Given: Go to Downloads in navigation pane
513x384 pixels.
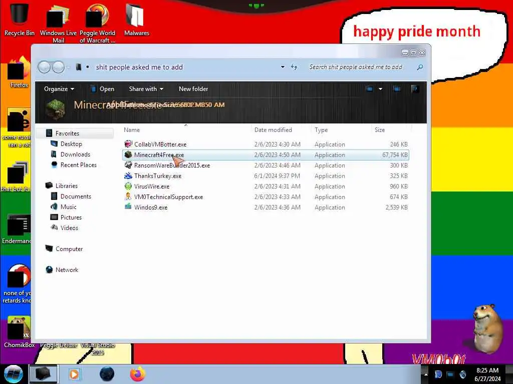Looking at the screenshot, I should (x=75, y=154).
